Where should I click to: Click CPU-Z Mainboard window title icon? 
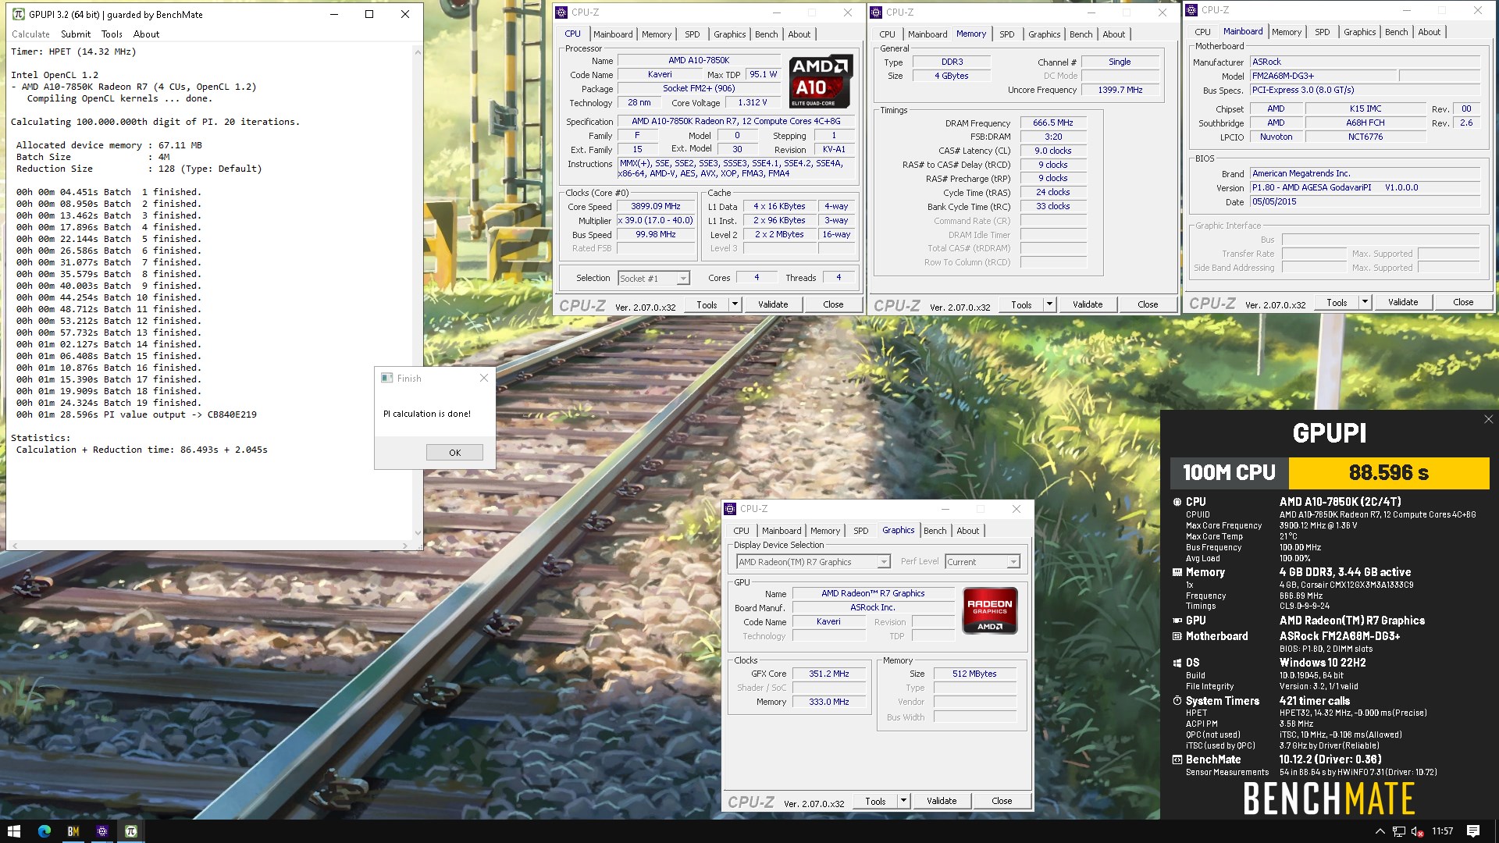click(x=1191, y=10)
